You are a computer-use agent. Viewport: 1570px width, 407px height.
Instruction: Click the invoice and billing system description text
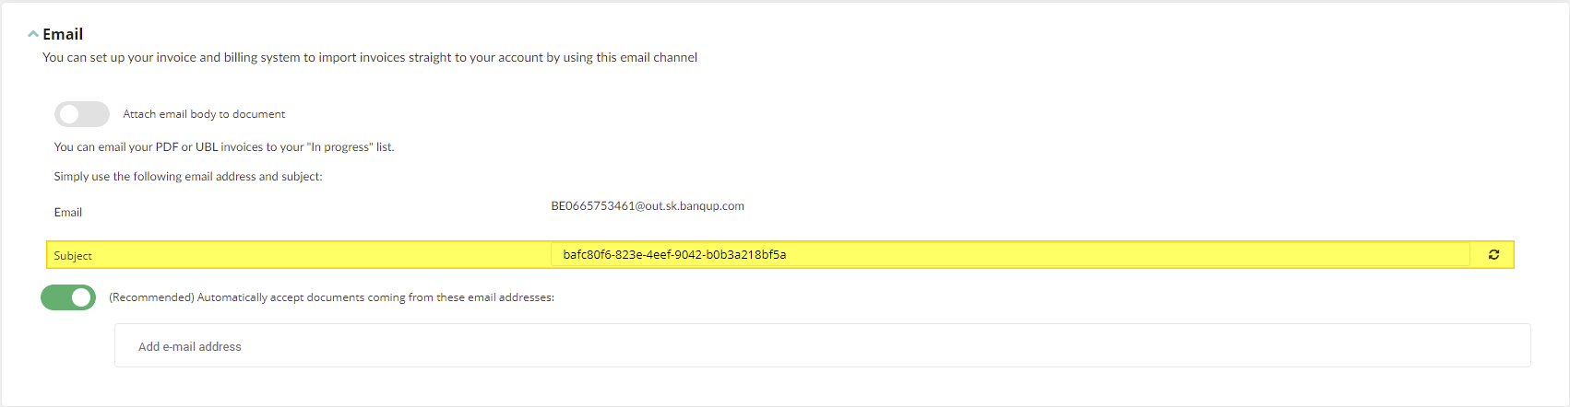370,57
